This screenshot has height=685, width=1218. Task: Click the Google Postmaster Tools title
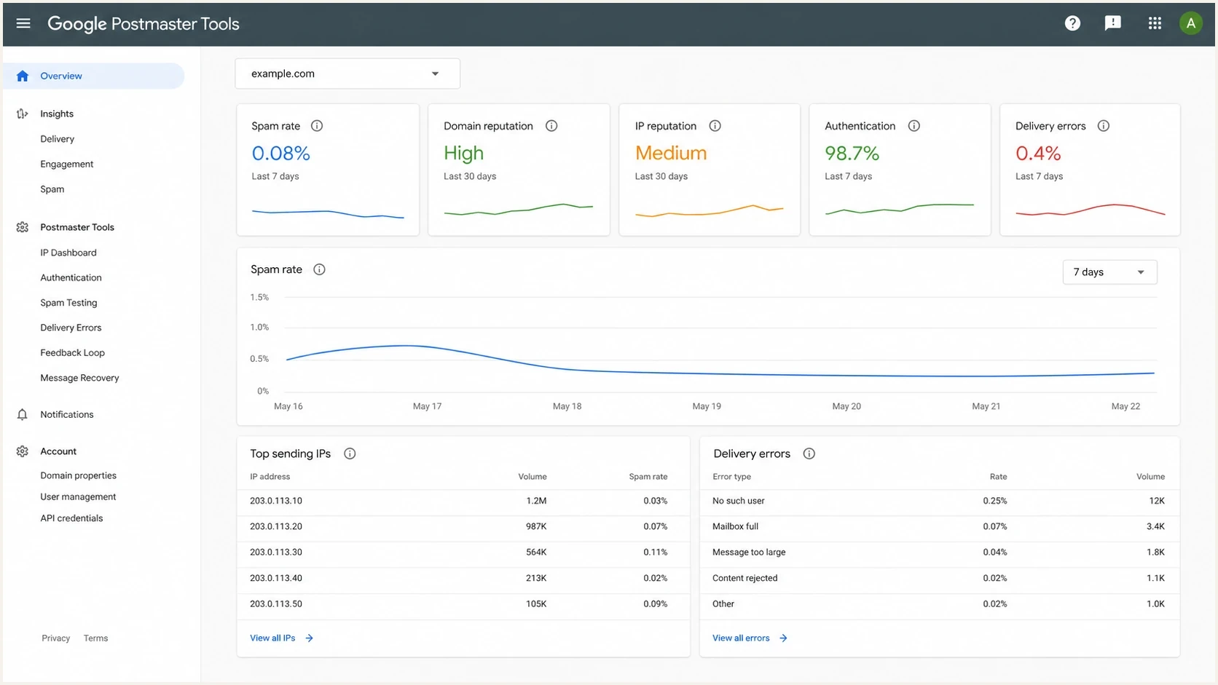pyautogui.click(x=144, y=23)
